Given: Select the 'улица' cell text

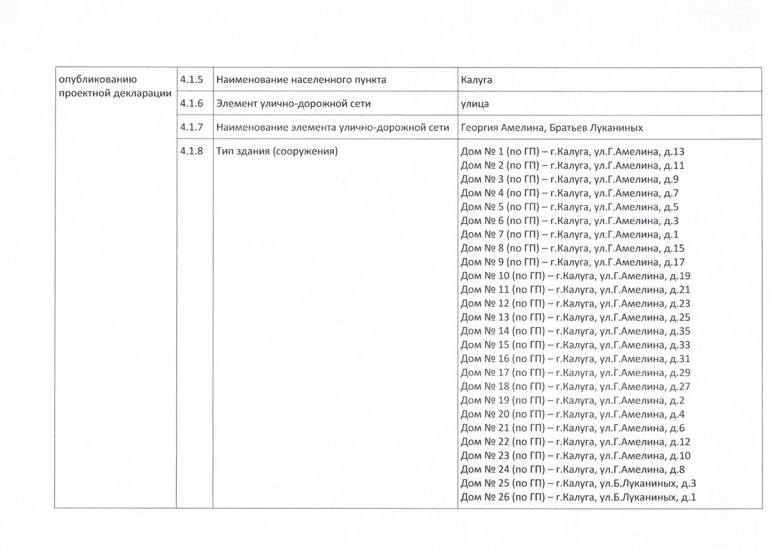Looking at the screenshot, I should tap(475, 104).
